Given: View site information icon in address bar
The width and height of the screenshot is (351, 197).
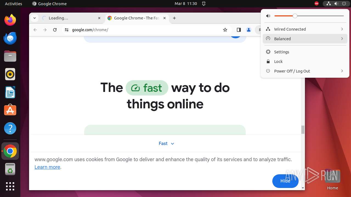Looking at the screenshot, I should (x=66, y=30).
